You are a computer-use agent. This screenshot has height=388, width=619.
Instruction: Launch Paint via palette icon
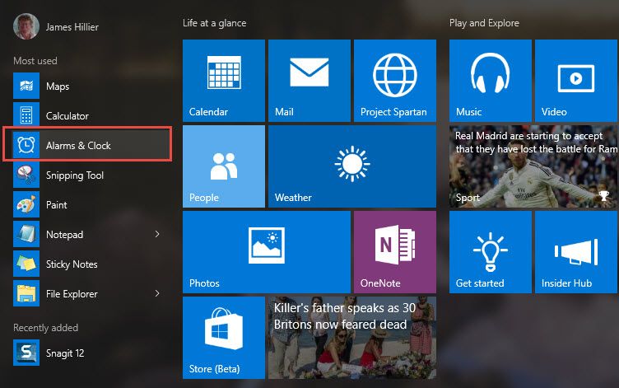(26, 204)
